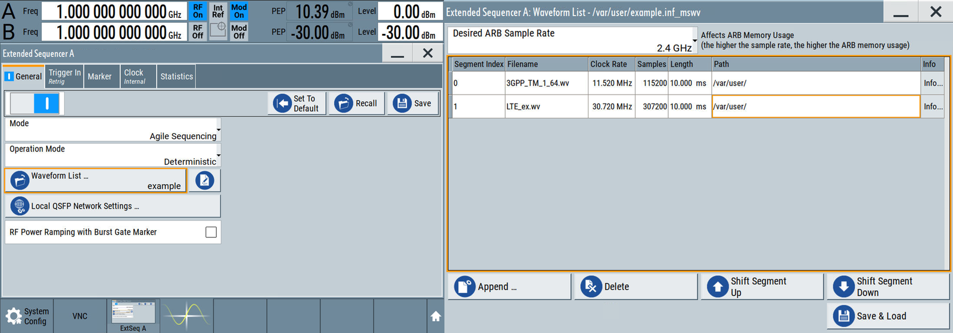Delete the selected waveform segment
Screen dimensions: 953x333
pos(635,287)
